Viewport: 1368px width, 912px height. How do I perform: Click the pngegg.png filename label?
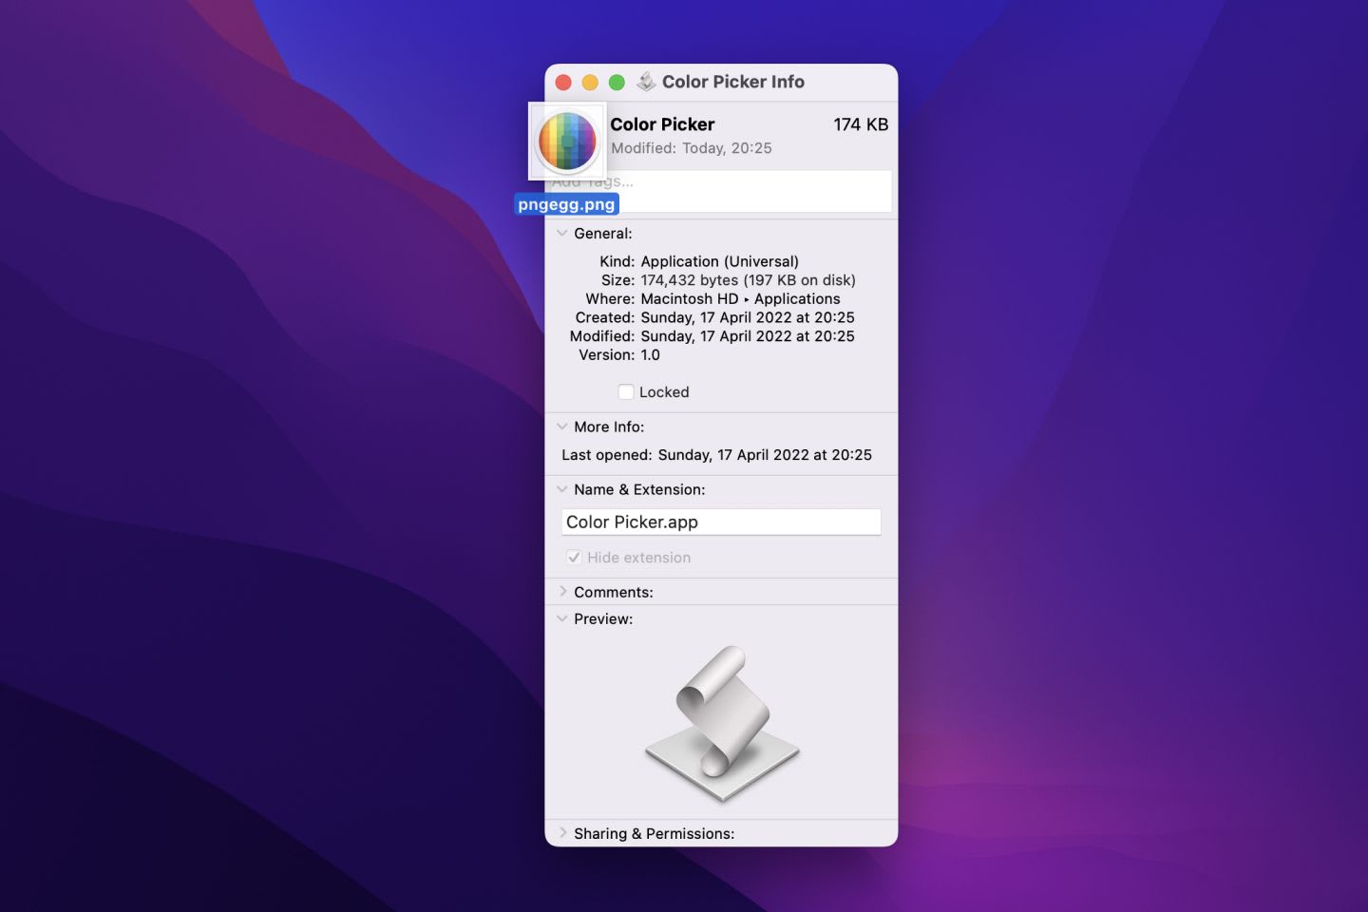click(567, 203)
